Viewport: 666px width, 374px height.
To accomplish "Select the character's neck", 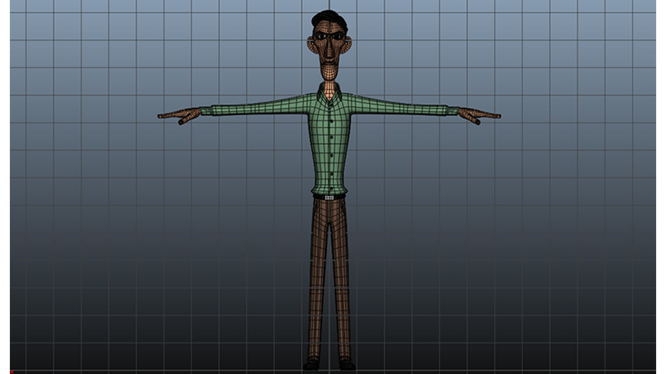I will click(x=329, y=88).
